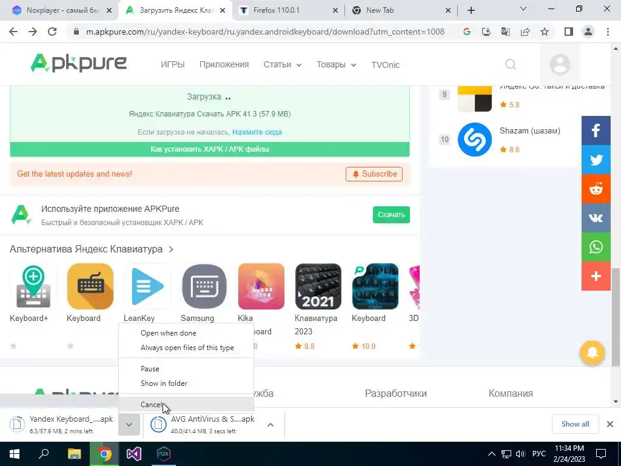Viewport: 621px width, 466px height.
Task: Open the Windows Start menu
Action: pos(15,454)
